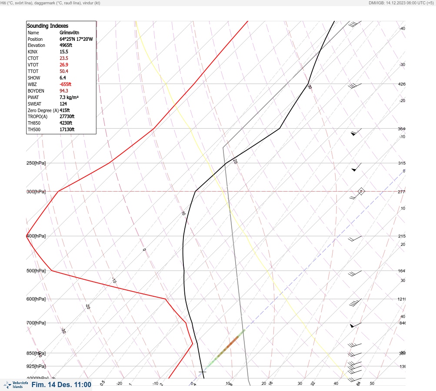The width and height of the screenshot is (436, 391).
Task: Click the 850[hPa] pressure label
Action: click(36, 353)
